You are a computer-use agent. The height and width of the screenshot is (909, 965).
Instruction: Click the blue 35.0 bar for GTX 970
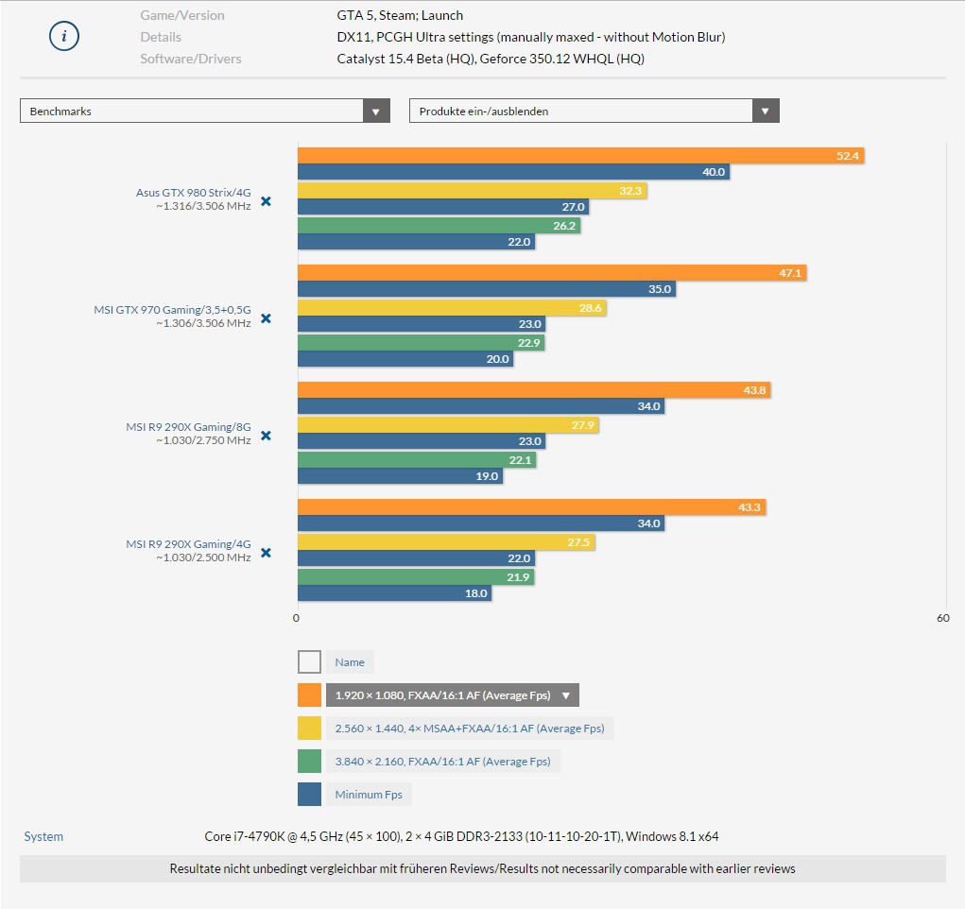coord(487,288)
